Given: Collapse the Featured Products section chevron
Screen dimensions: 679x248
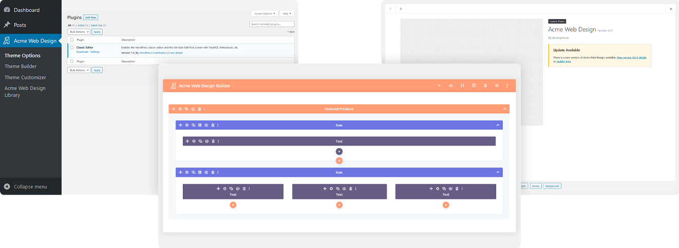Looking at the screenshot, I should pos(505,109).
